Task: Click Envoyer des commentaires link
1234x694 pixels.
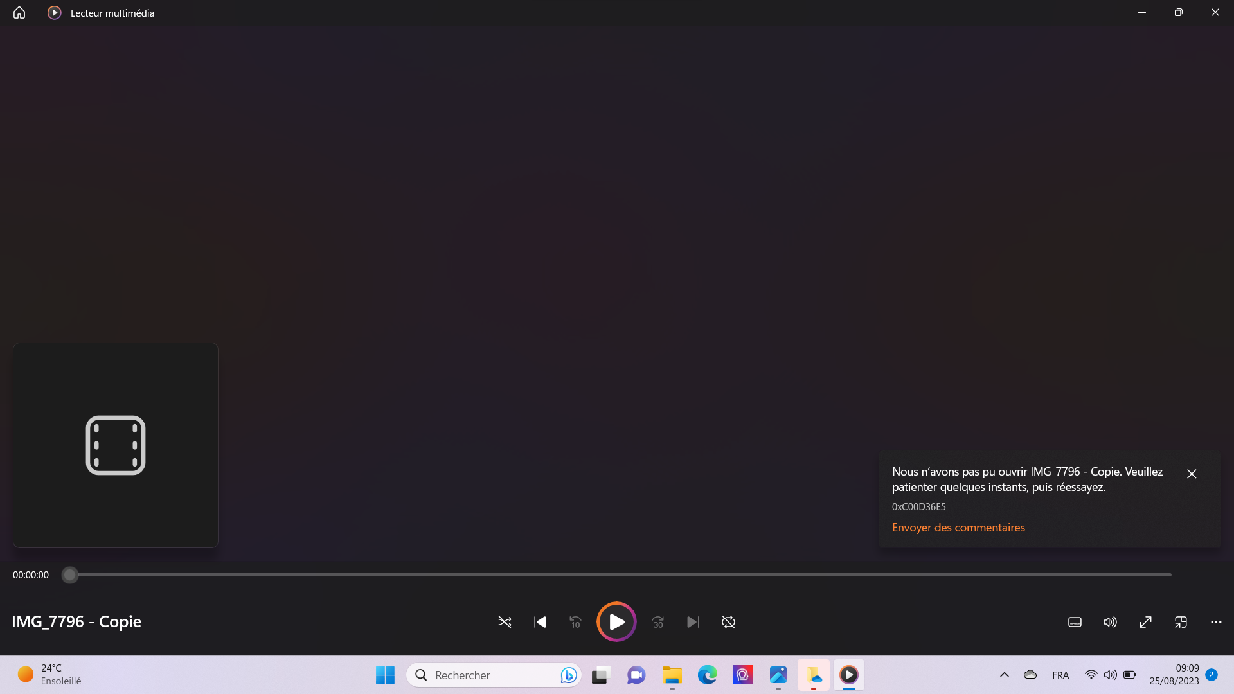Action: point(958,528)
